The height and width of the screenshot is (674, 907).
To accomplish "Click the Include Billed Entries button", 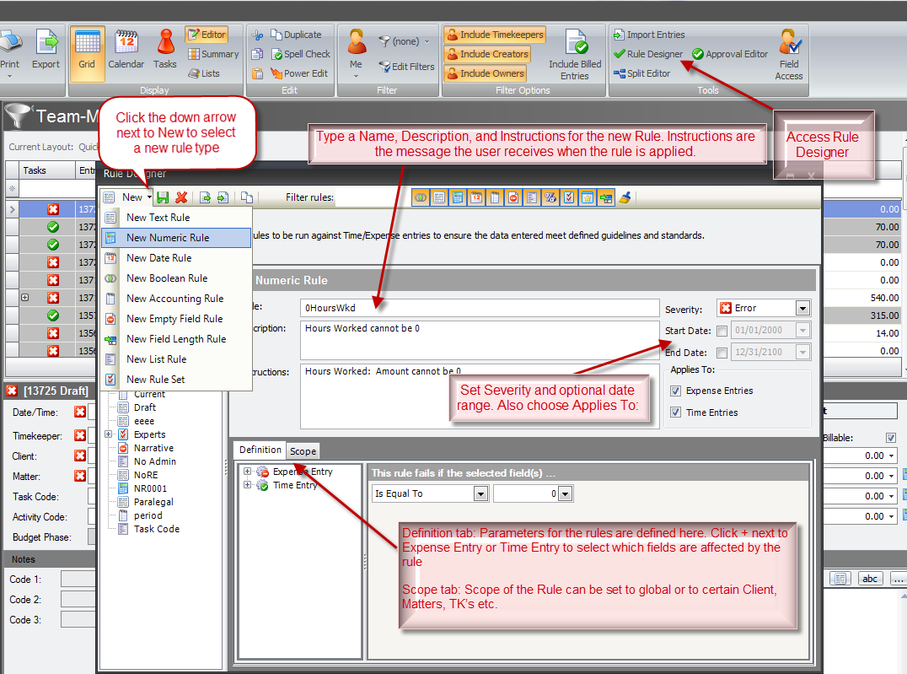I will (x=575, y=53).
